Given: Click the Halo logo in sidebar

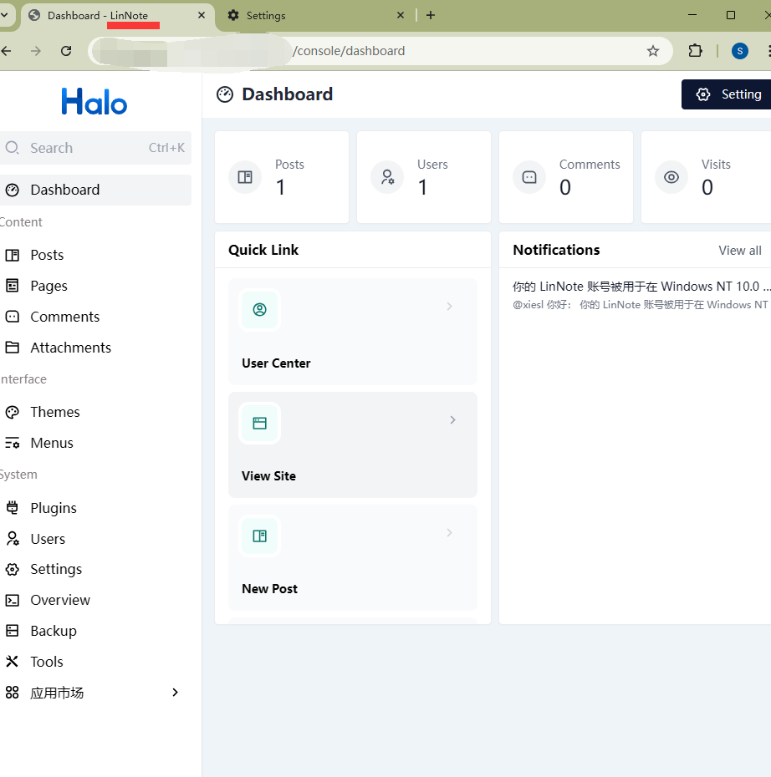Looking at the screenshot, I should click(94, 102).
